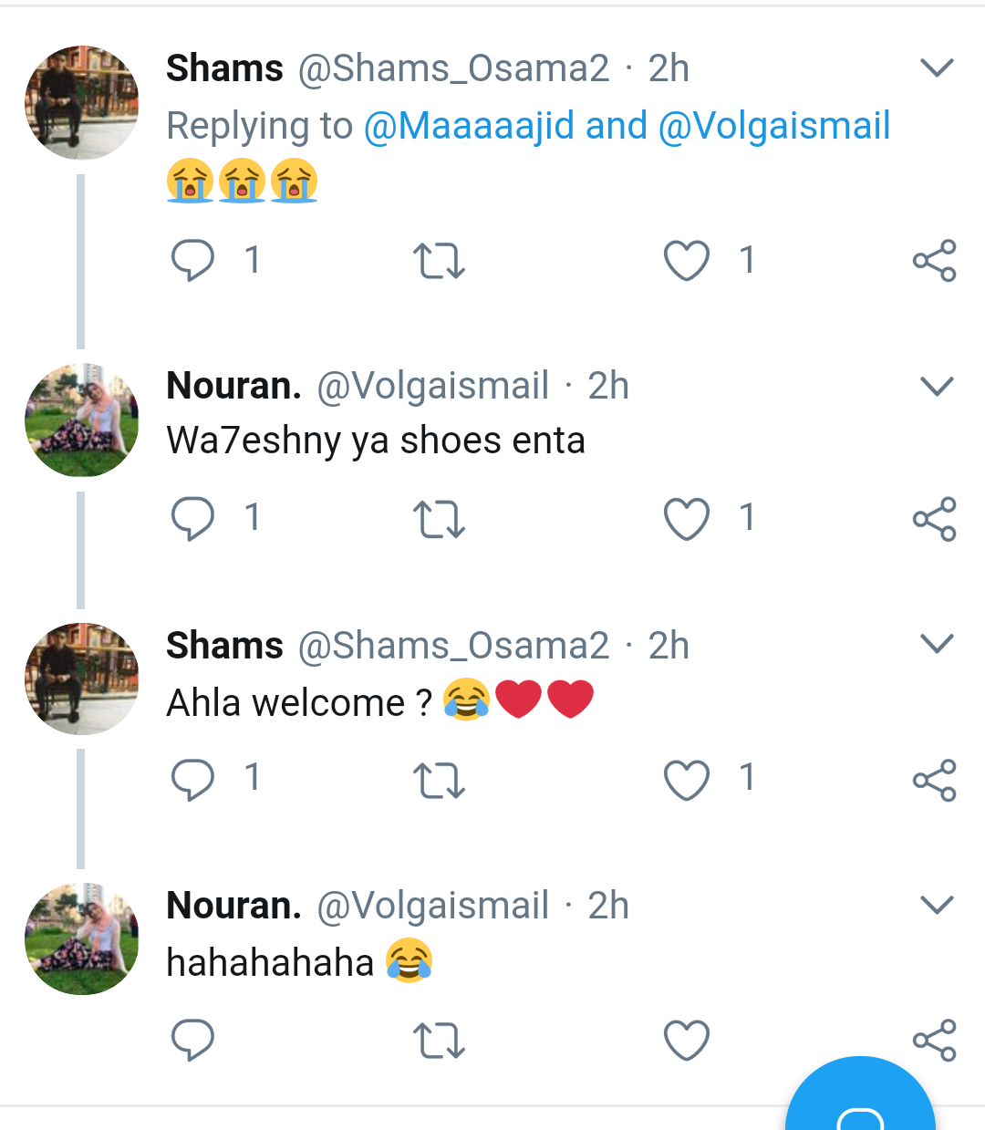
Task: Open more options on 'Ahla welcome ?' tweet
Action: point(937,645)
